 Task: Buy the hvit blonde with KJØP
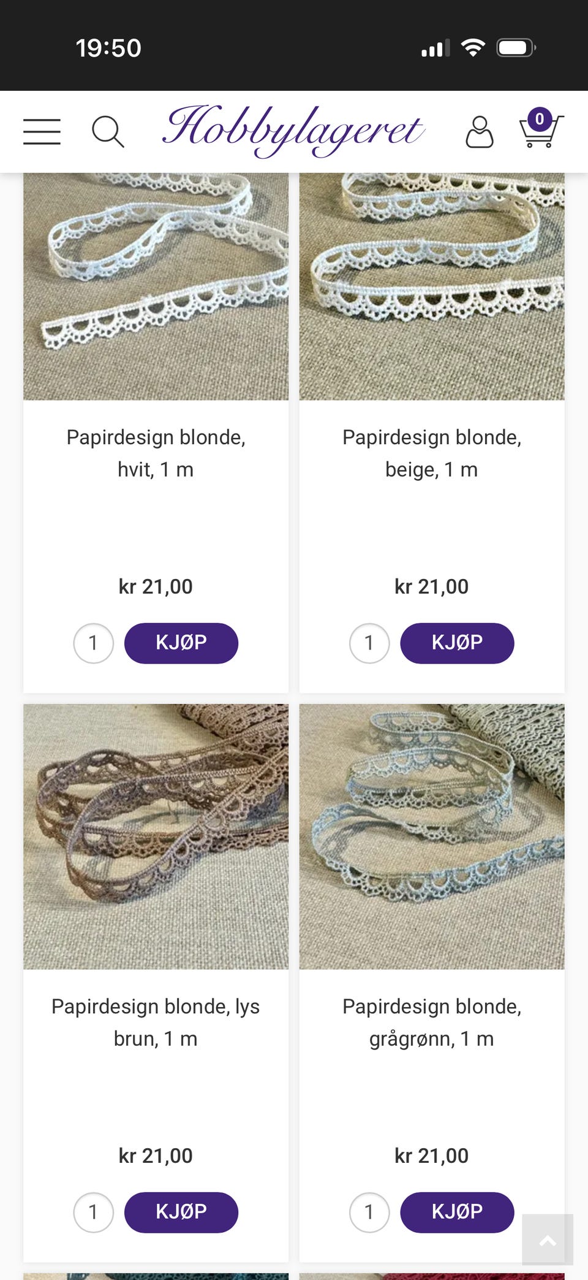pyautogui.click(x=181, y=643)
